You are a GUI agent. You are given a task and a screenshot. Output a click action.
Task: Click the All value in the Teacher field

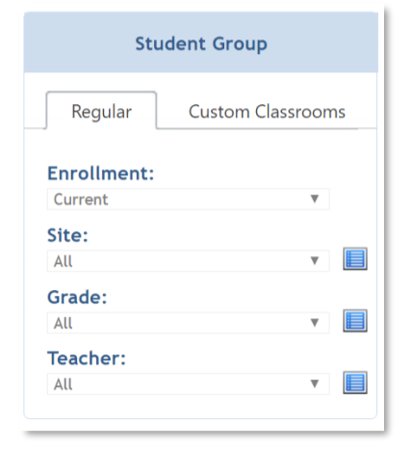pyautogui.click(x=63, y=384)
